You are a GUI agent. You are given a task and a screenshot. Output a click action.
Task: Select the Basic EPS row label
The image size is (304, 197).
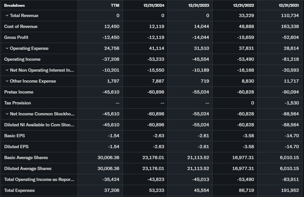(x=14, y=136)
